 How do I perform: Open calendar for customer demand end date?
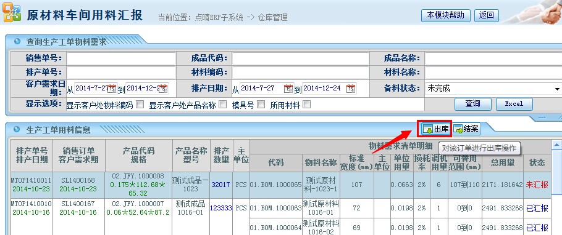click(164, 88)
